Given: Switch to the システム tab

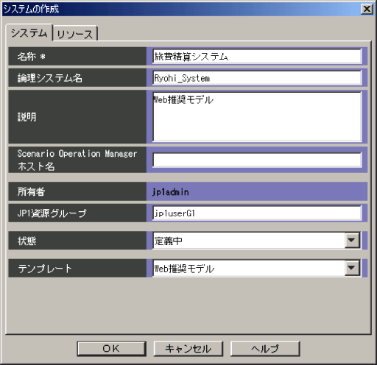Looking at the screenshot, I should tap(29, 32).
